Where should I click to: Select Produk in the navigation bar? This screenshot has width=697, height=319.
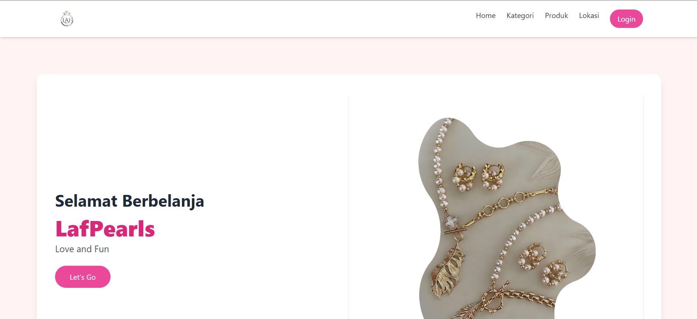[556, 15]
